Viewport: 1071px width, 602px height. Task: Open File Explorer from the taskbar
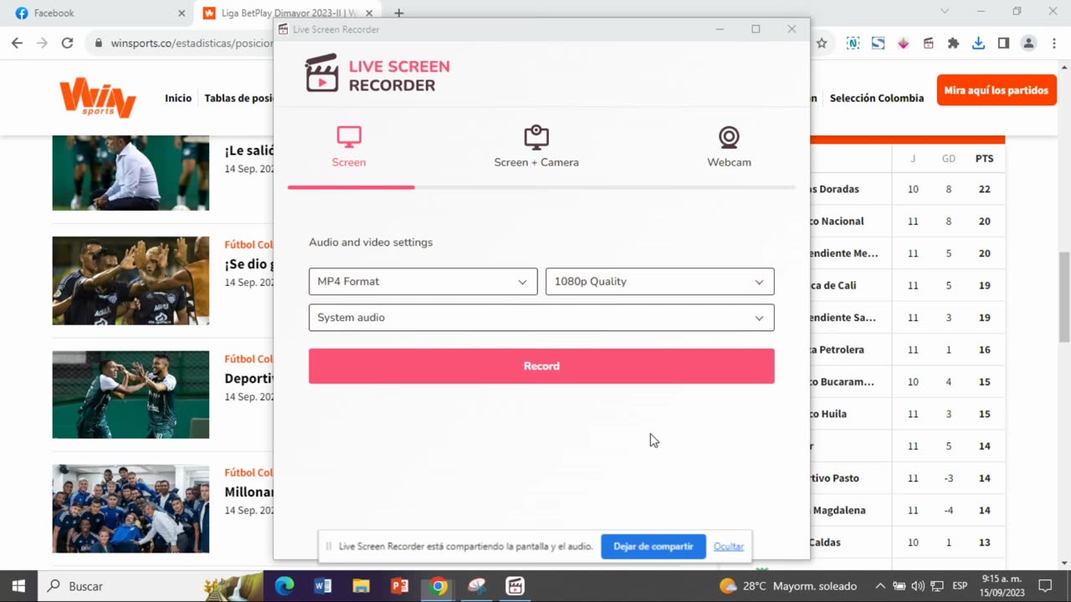[361, 586]
